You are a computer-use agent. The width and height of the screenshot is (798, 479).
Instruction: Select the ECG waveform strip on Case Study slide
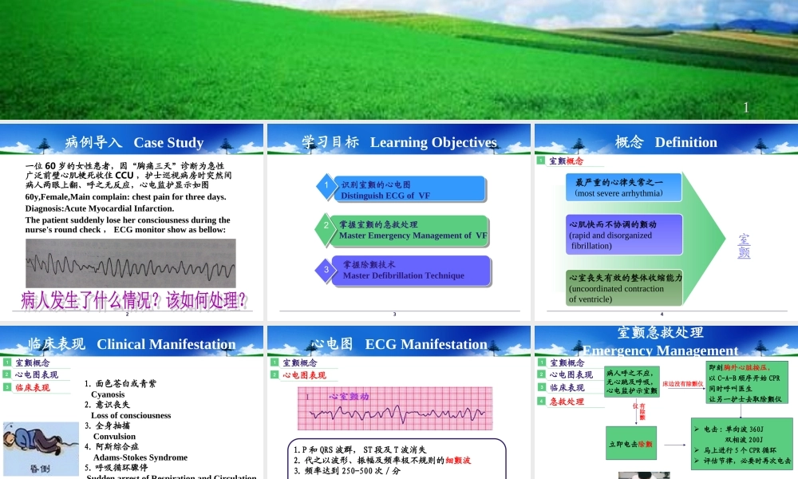[132, 261]
